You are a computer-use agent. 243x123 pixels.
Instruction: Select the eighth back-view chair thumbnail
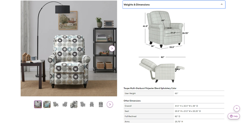101,104
